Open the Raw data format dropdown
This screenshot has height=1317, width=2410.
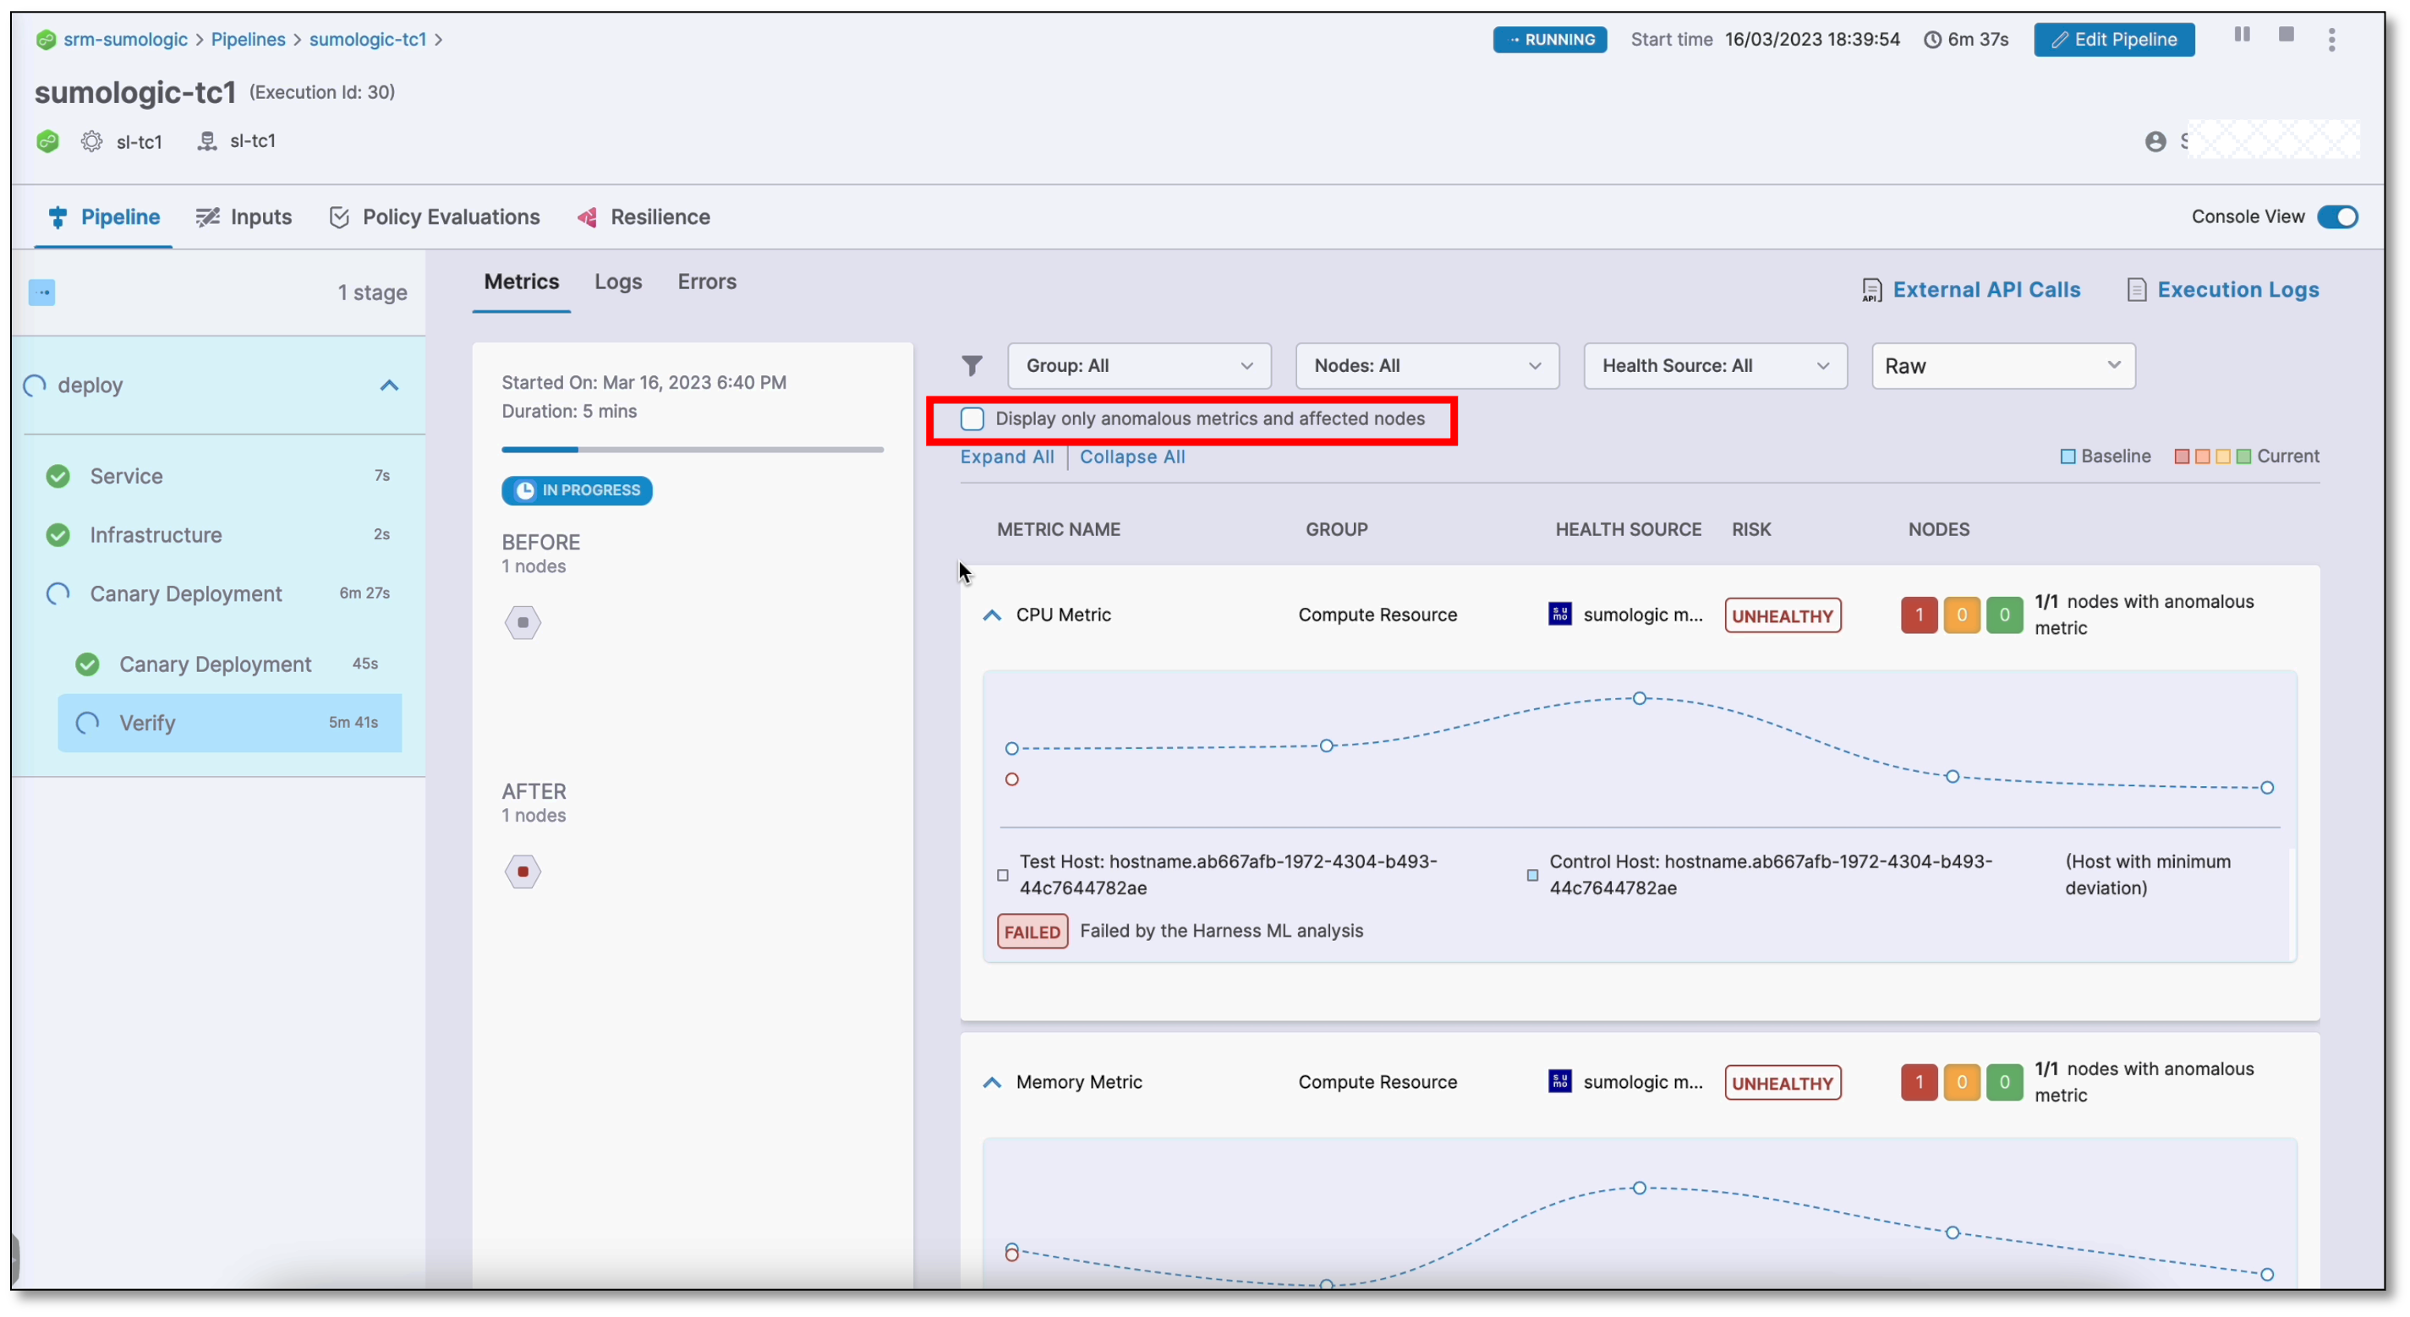click(2003, 366)
